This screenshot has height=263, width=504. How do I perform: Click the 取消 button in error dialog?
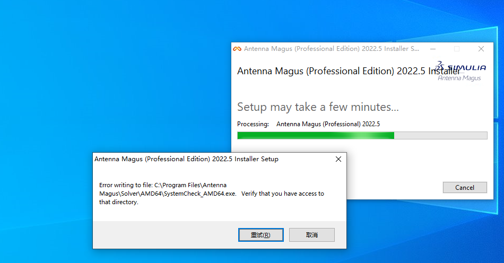(x=312, y=235)
